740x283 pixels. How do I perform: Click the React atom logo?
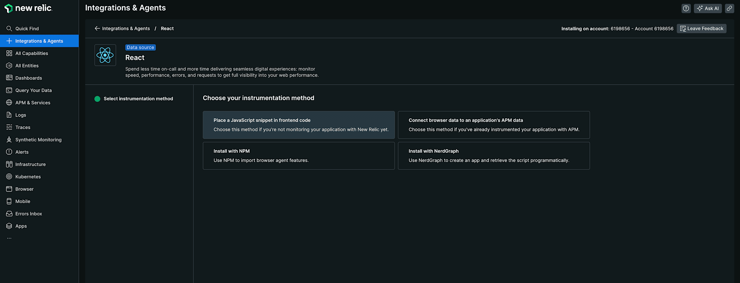(105, 55)
